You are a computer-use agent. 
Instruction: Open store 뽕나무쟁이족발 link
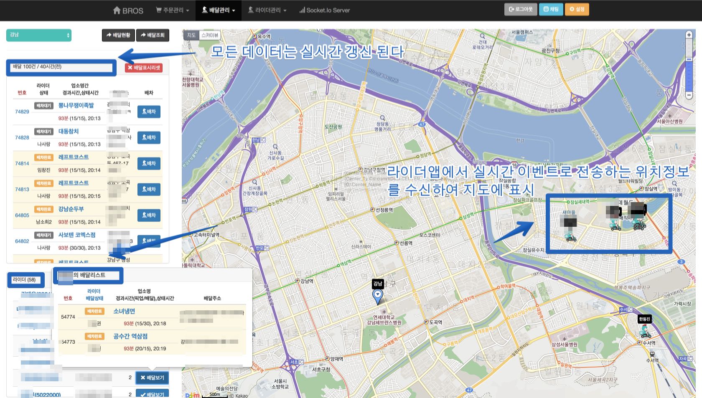[76, 105]
